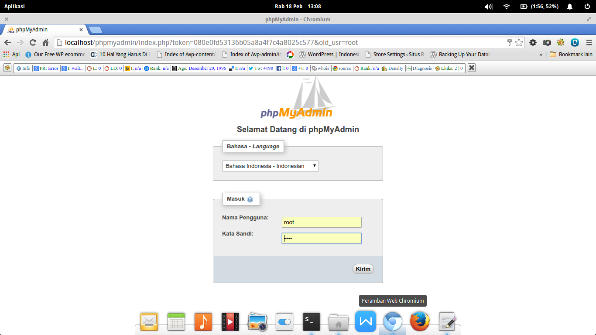Expand hidden bookmarks with » chevron
Image resolution: width=596 pixels, height=335 pixels.
pos(541,55)
